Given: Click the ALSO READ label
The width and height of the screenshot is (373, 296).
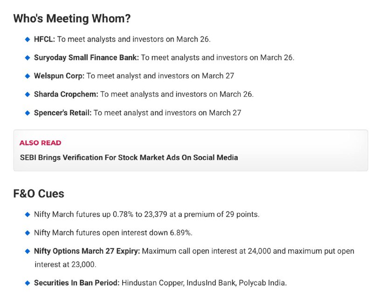Looking at the screenshot, I should (x=41, y=143).
